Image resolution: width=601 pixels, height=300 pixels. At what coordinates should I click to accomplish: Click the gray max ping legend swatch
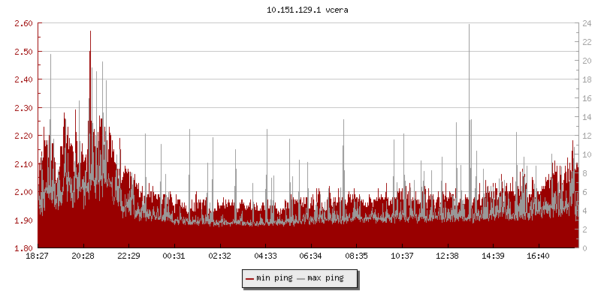(301, 278)
